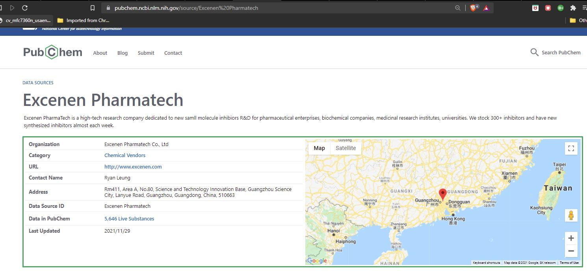Open the cv_mfc7360n_usaen bookmark
This screenshot has height=276, width=587.
tap(26, 20)
